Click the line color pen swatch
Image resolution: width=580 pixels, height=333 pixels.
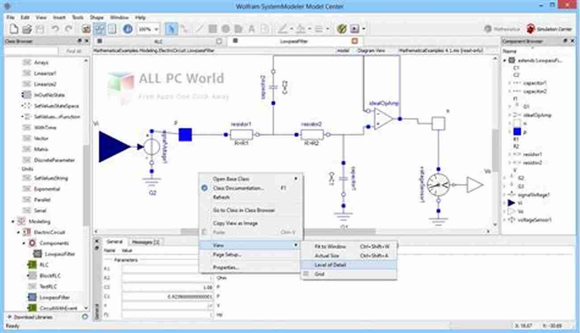tap(282, 29)
